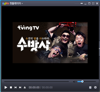Click the Daum logo in title bar
The width and height of the screenshot is (100, 92).
6,4
